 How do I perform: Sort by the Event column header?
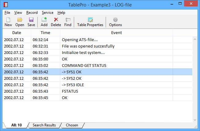click(116, 33)
